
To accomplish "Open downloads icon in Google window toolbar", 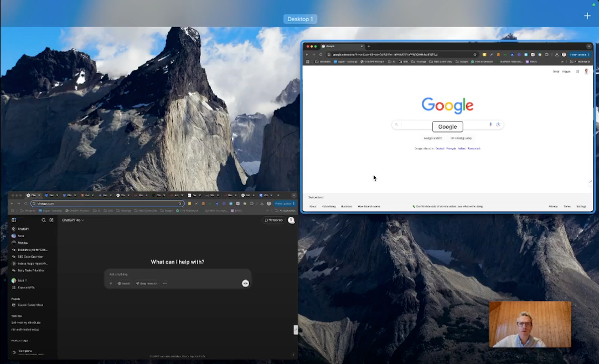I will 557,55.
